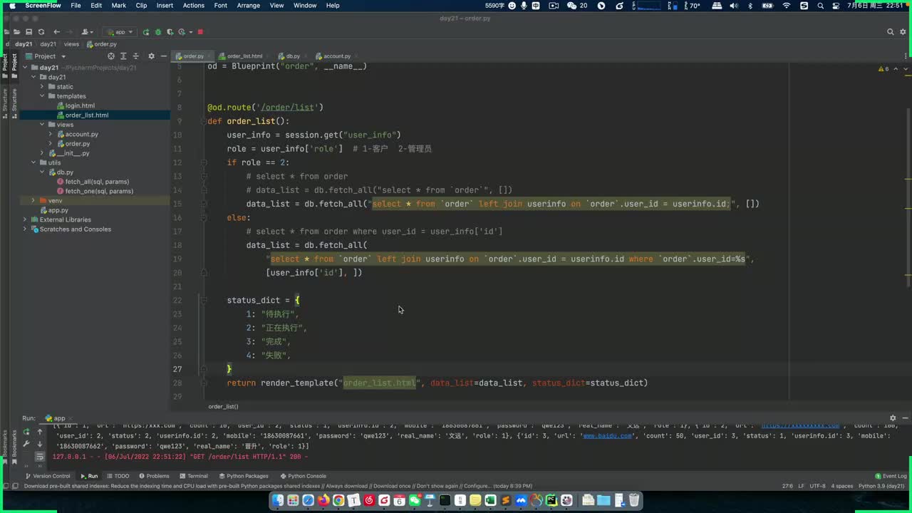Click Expand All icon in Project panel

(123, 56)
